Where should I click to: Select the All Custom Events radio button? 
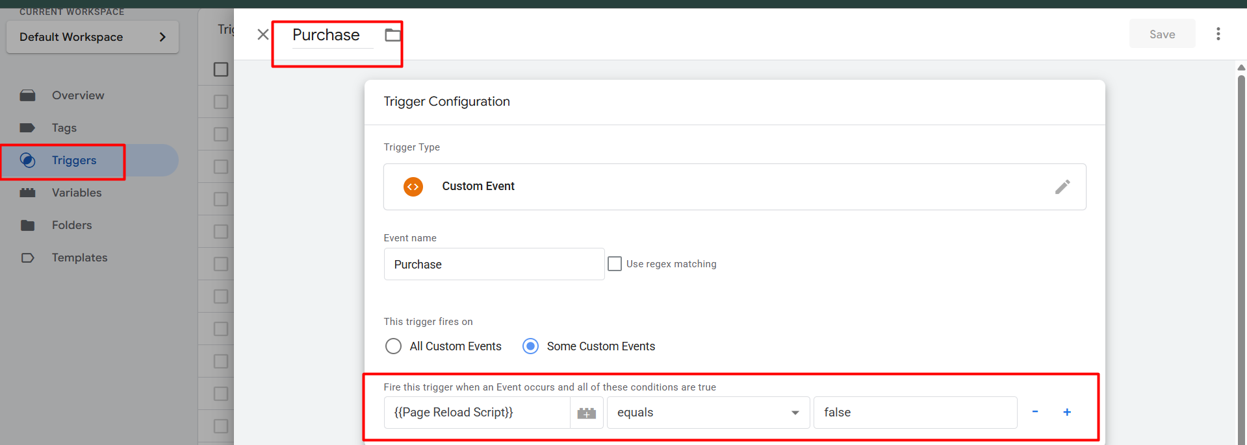[393, 346]
